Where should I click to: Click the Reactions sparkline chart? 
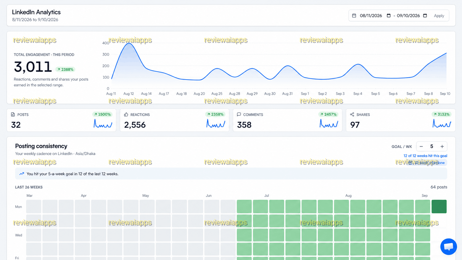click(x=216, y=124)
